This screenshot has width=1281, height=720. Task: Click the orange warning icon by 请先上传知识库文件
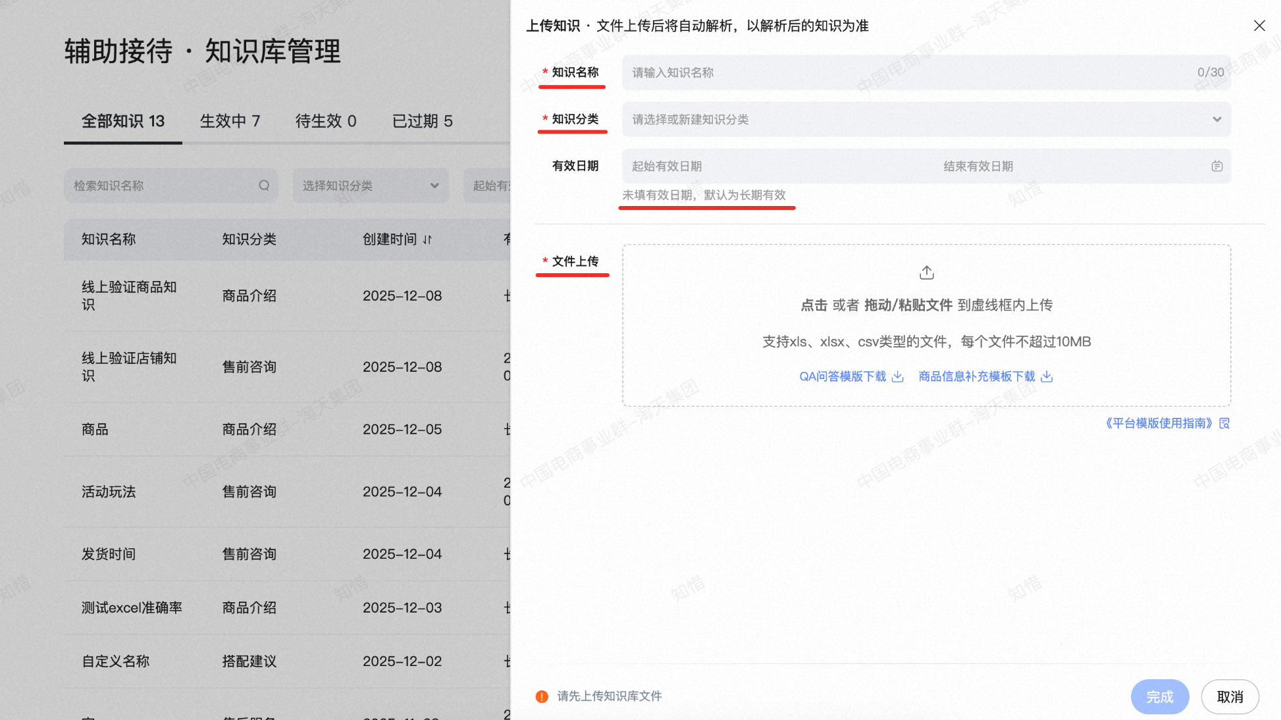pos(542,696)
